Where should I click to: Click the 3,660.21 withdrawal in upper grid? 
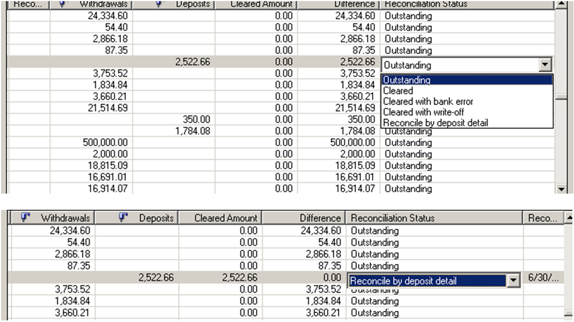[x=91, y=96]
